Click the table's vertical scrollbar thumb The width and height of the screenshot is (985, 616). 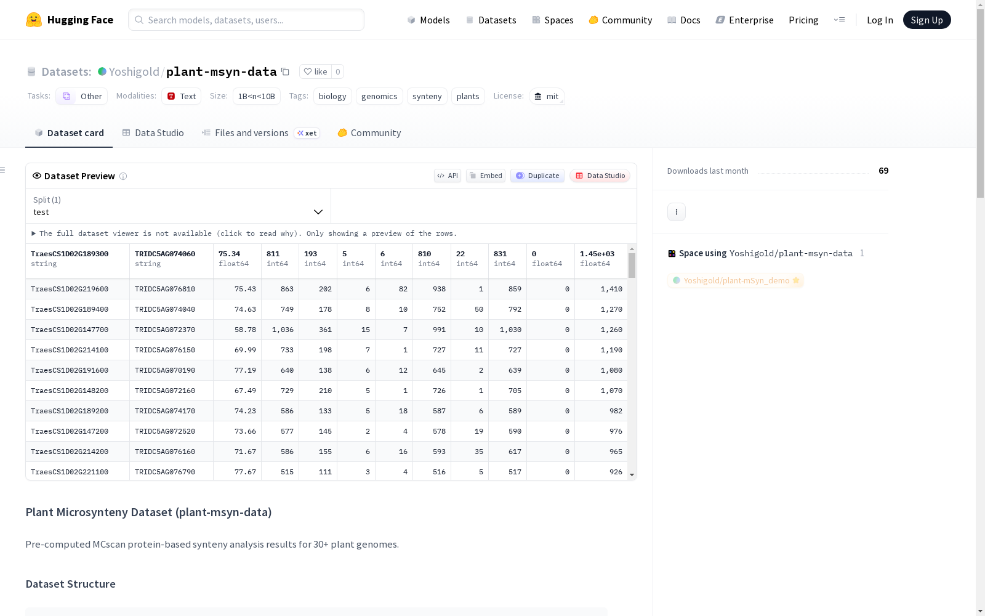[632, 265]
